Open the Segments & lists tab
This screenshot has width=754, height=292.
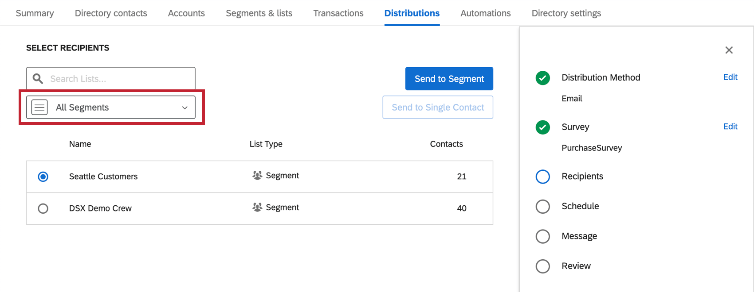[x=259, y=13]
